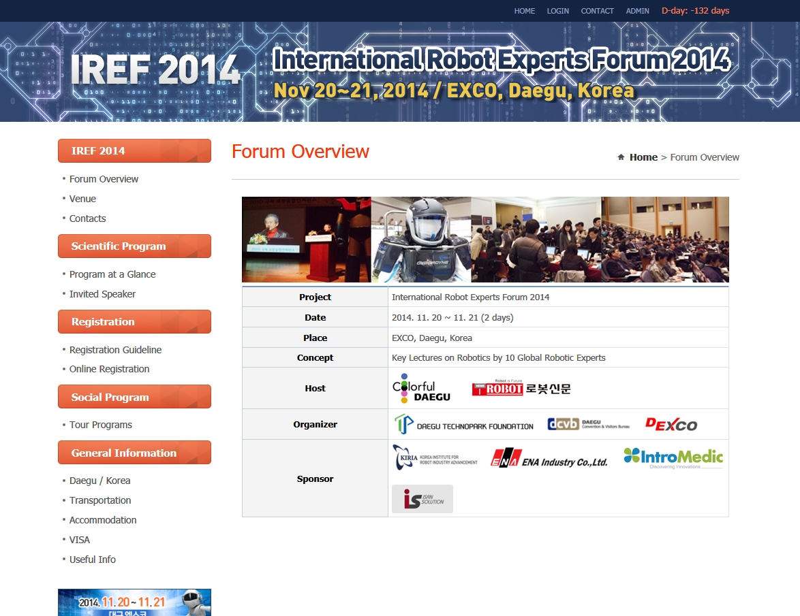Viewport: 800px width, 616px height.
Task: Open the Online Registration link
Action: point(109,369)
